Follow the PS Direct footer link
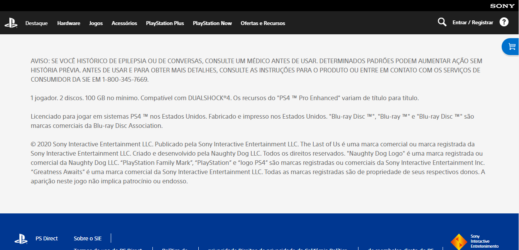 point(47,238)
